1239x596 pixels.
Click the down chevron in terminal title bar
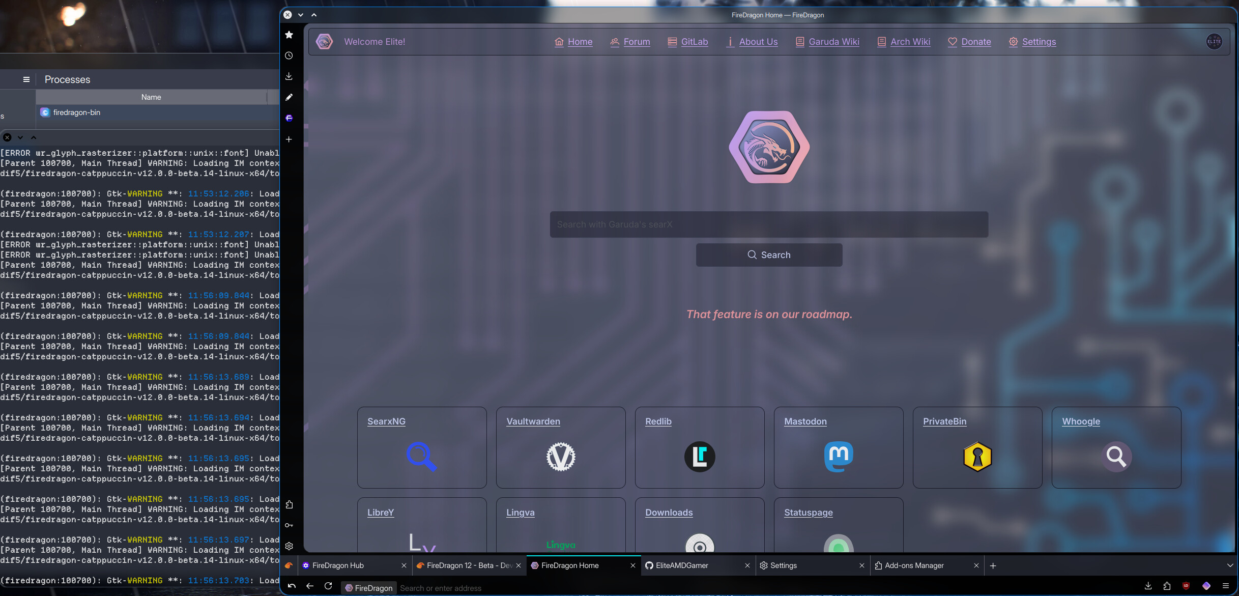[x=20, y=137]
